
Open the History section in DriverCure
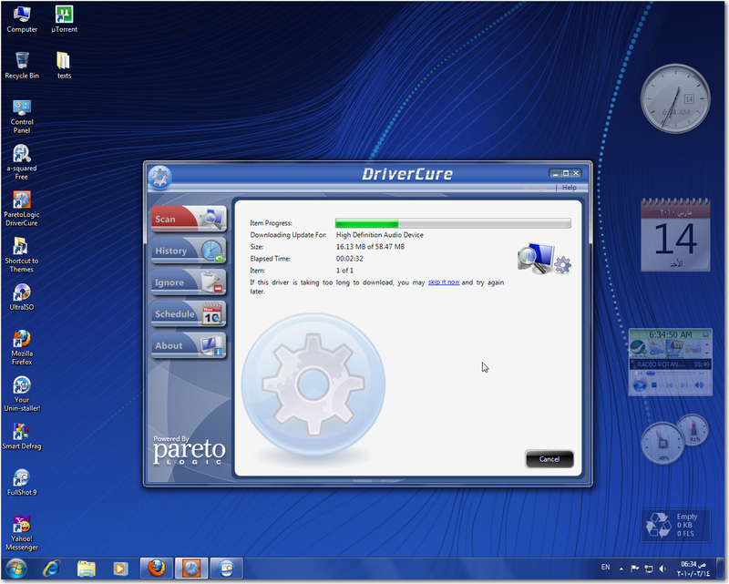pyautogui.click(x=189, y=251)
